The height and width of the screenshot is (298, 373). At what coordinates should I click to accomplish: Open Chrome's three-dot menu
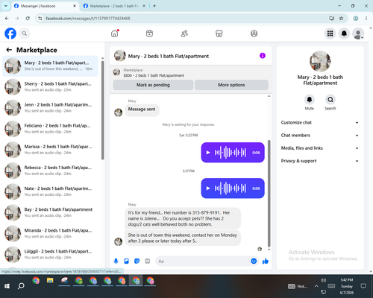pyautogui.click(x=366, y=18)
